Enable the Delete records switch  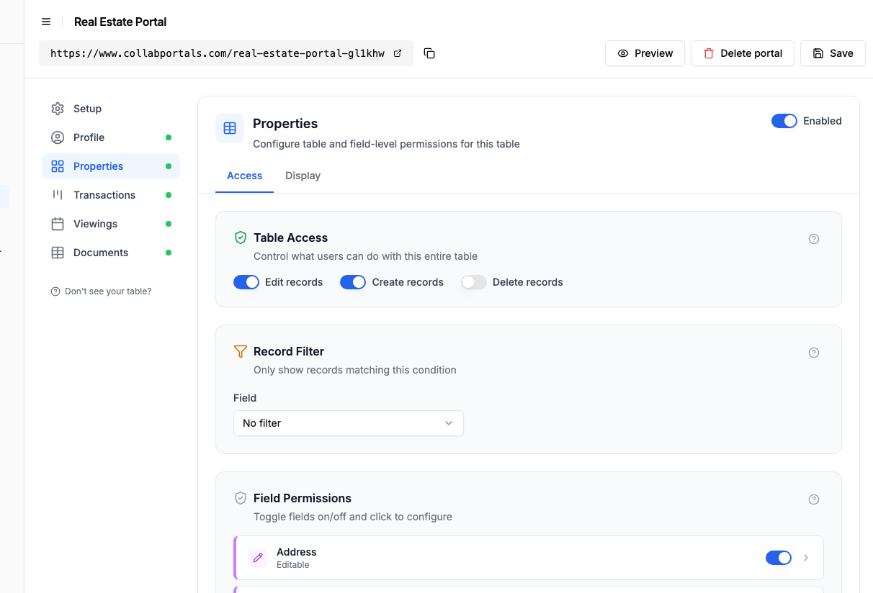pyautogui.click(x=474, y=282)
